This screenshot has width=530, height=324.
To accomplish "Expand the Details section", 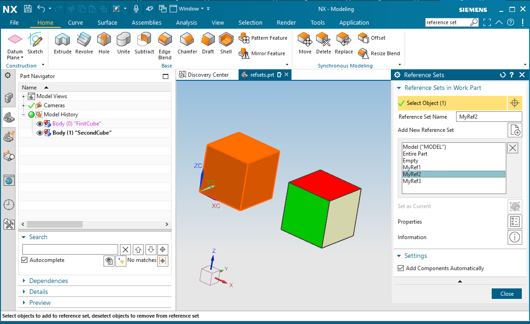I will tap(24, 292).
